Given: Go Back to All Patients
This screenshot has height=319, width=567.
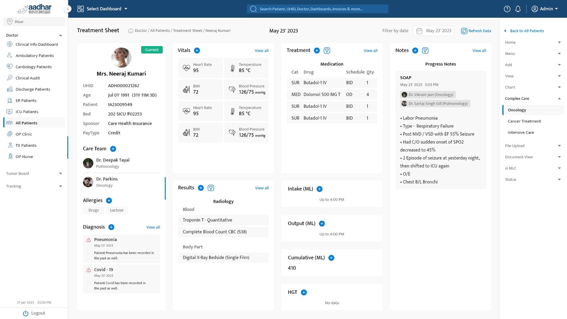Looking at the screenshot, I should pyautogui.click(x=527, y=31).
